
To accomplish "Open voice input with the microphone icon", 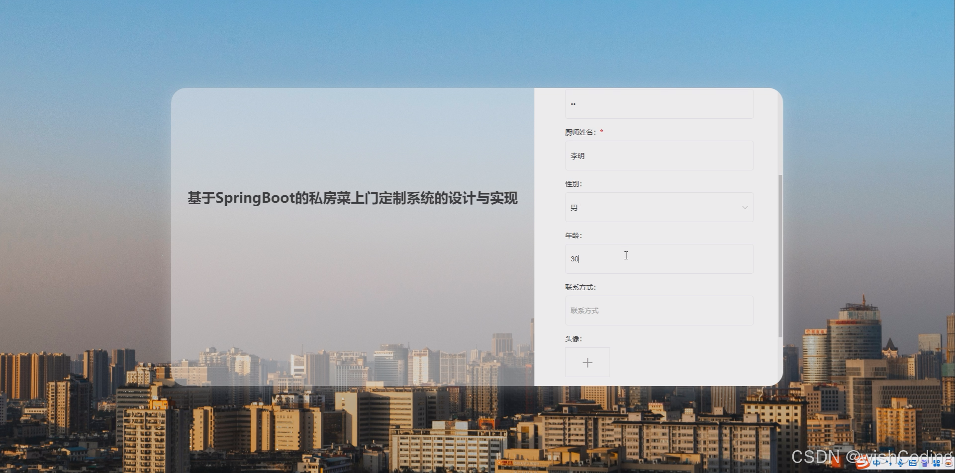I will [x=900, y=464].
